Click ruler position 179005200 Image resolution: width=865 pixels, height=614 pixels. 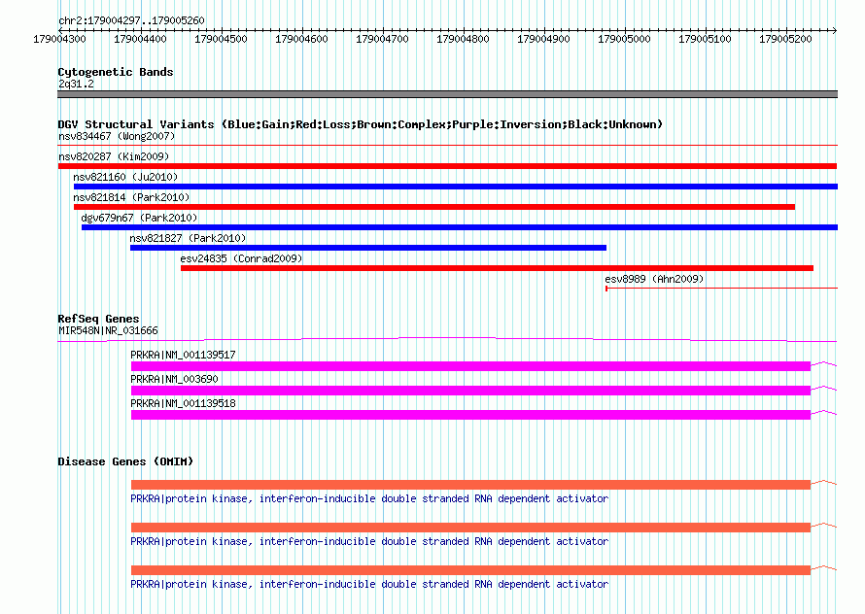(785, 39)
